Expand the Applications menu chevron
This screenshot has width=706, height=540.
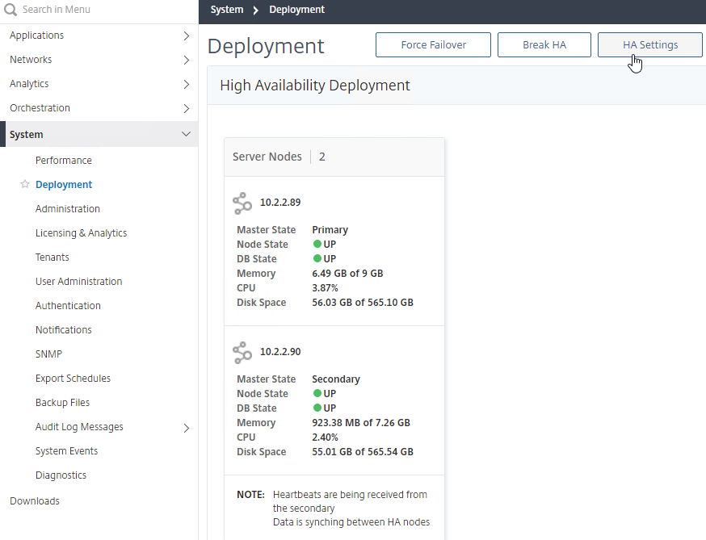point(187,36)
